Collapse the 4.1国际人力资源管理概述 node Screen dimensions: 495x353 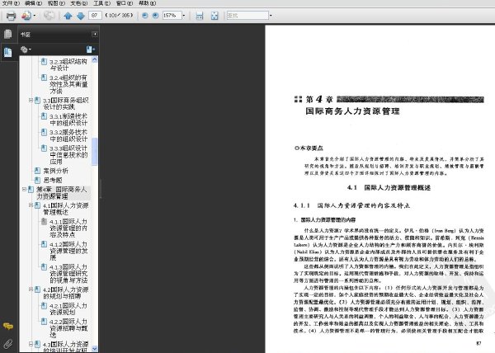(31, 205)
